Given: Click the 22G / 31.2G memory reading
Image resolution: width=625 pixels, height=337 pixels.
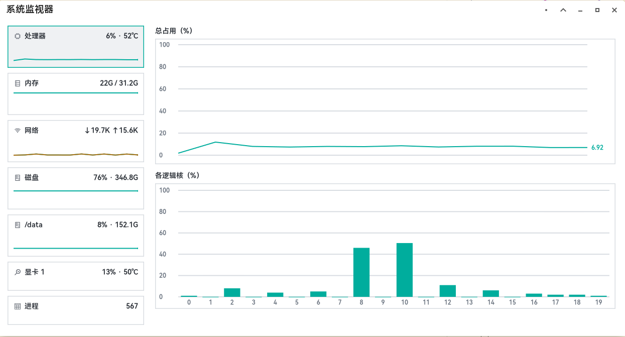Looking at the screenshot, I should pyautogui.click(x=119, y=83).
